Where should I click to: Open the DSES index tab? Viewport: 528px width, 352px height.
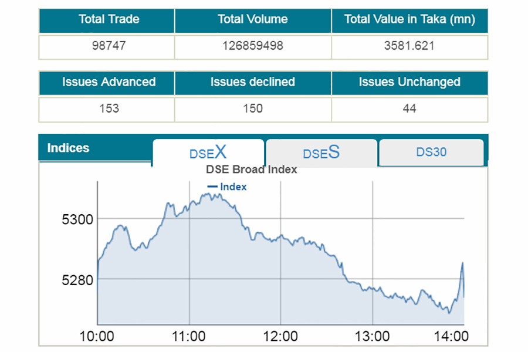(x=321, y=153)
